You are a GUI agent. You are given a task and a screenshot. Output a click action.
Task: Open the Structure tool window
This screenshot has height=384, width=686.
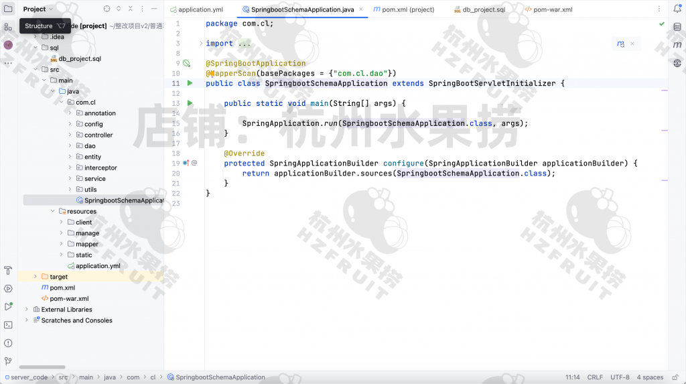click(8, 27)
